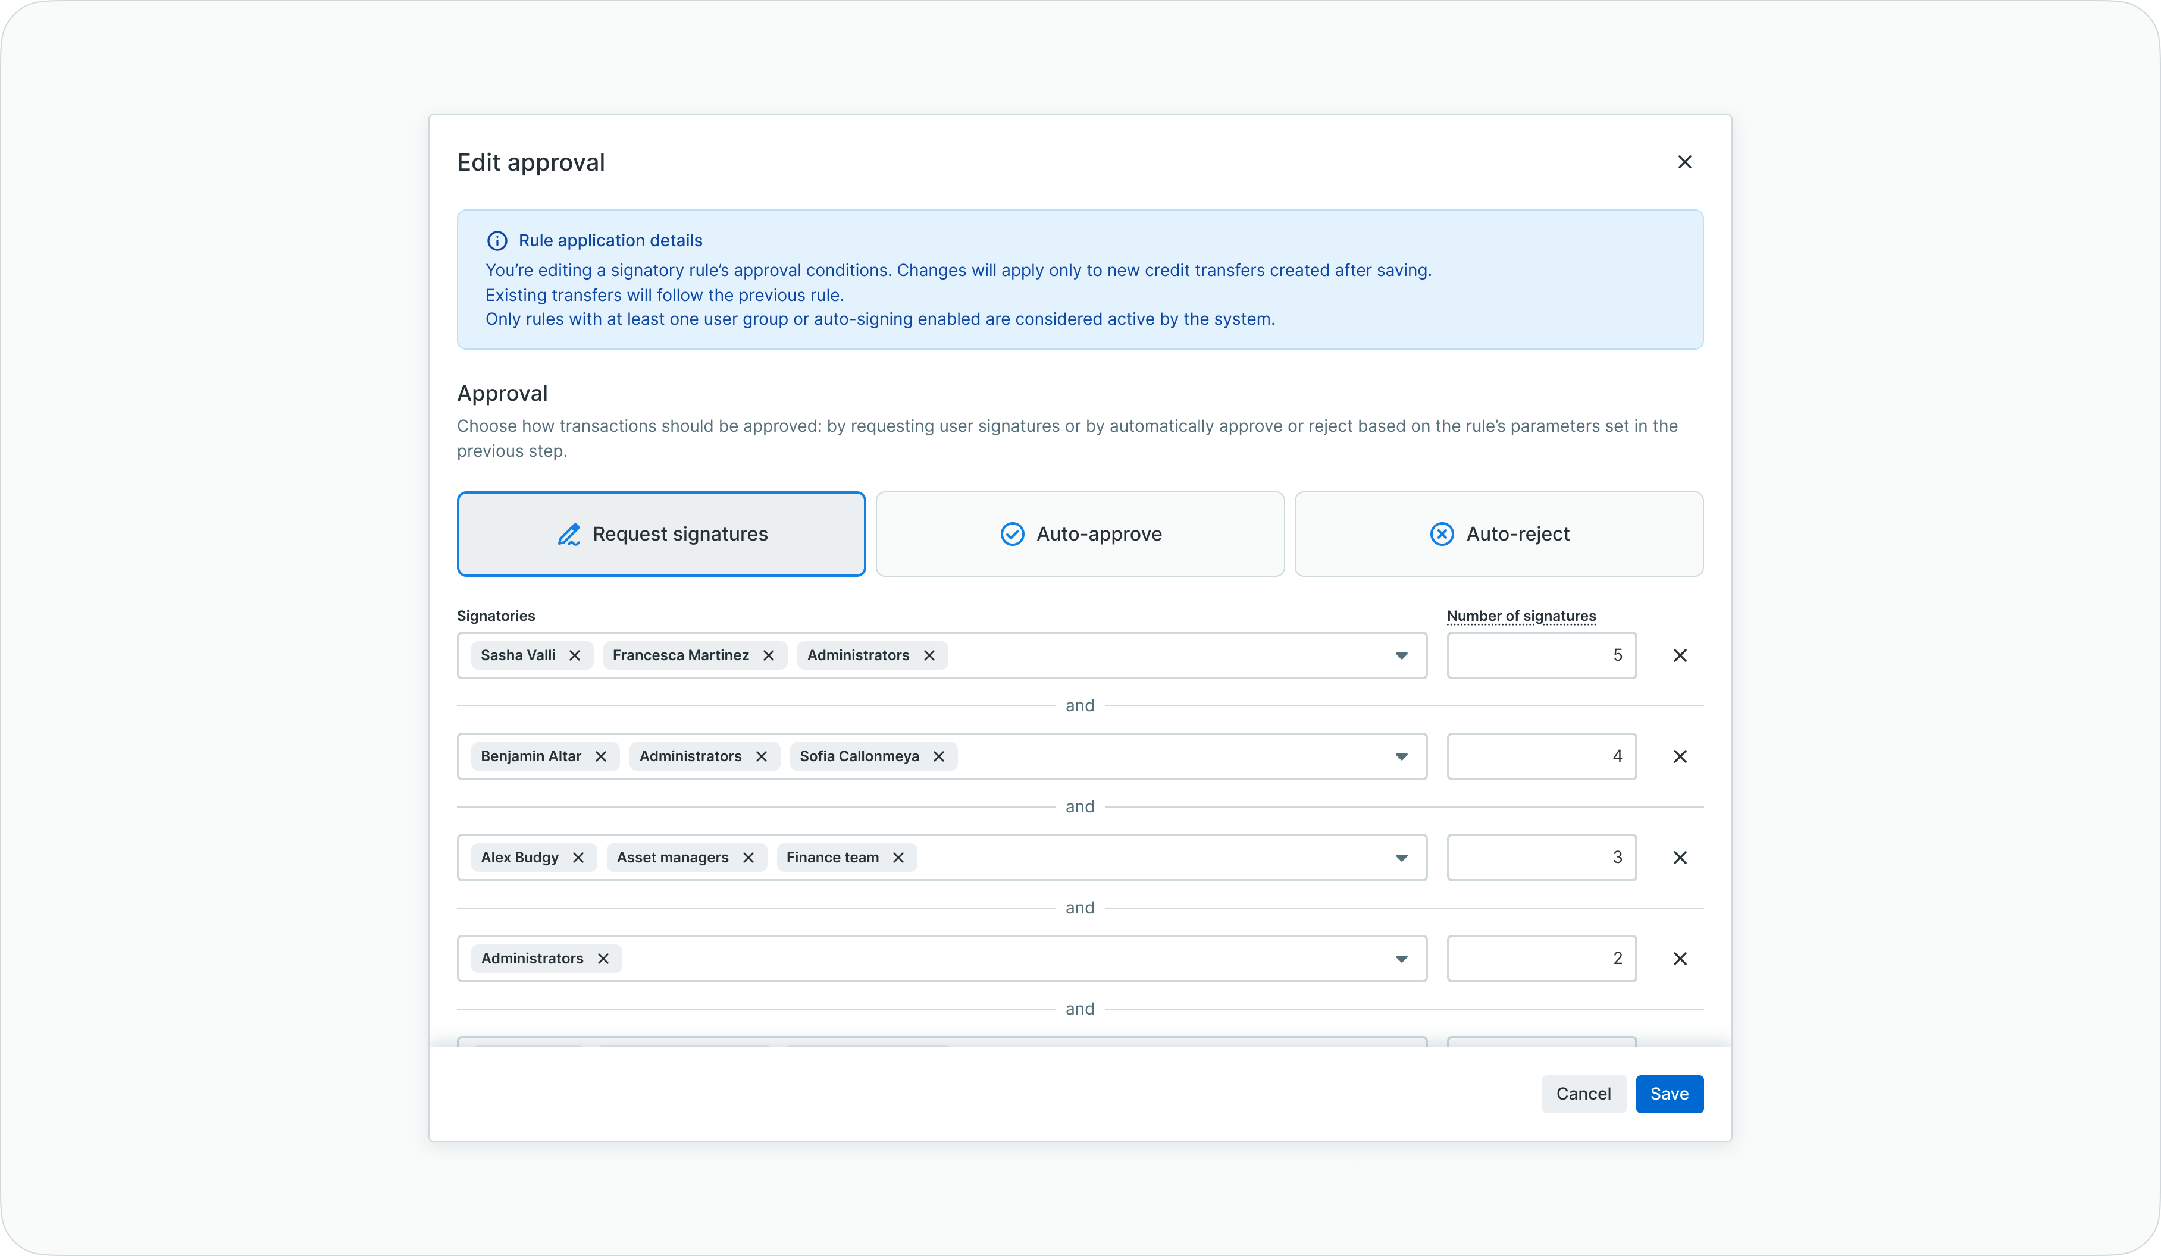Edit signature count field showing 5
Screen dimensions: 2161x1256
(x=1541, y=655)
